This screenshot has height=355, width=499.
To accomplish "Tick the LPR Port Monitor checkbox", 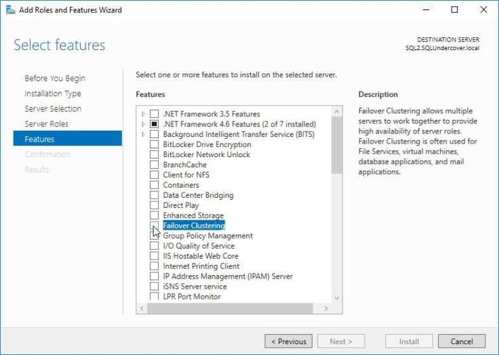I will pos(154,297).
